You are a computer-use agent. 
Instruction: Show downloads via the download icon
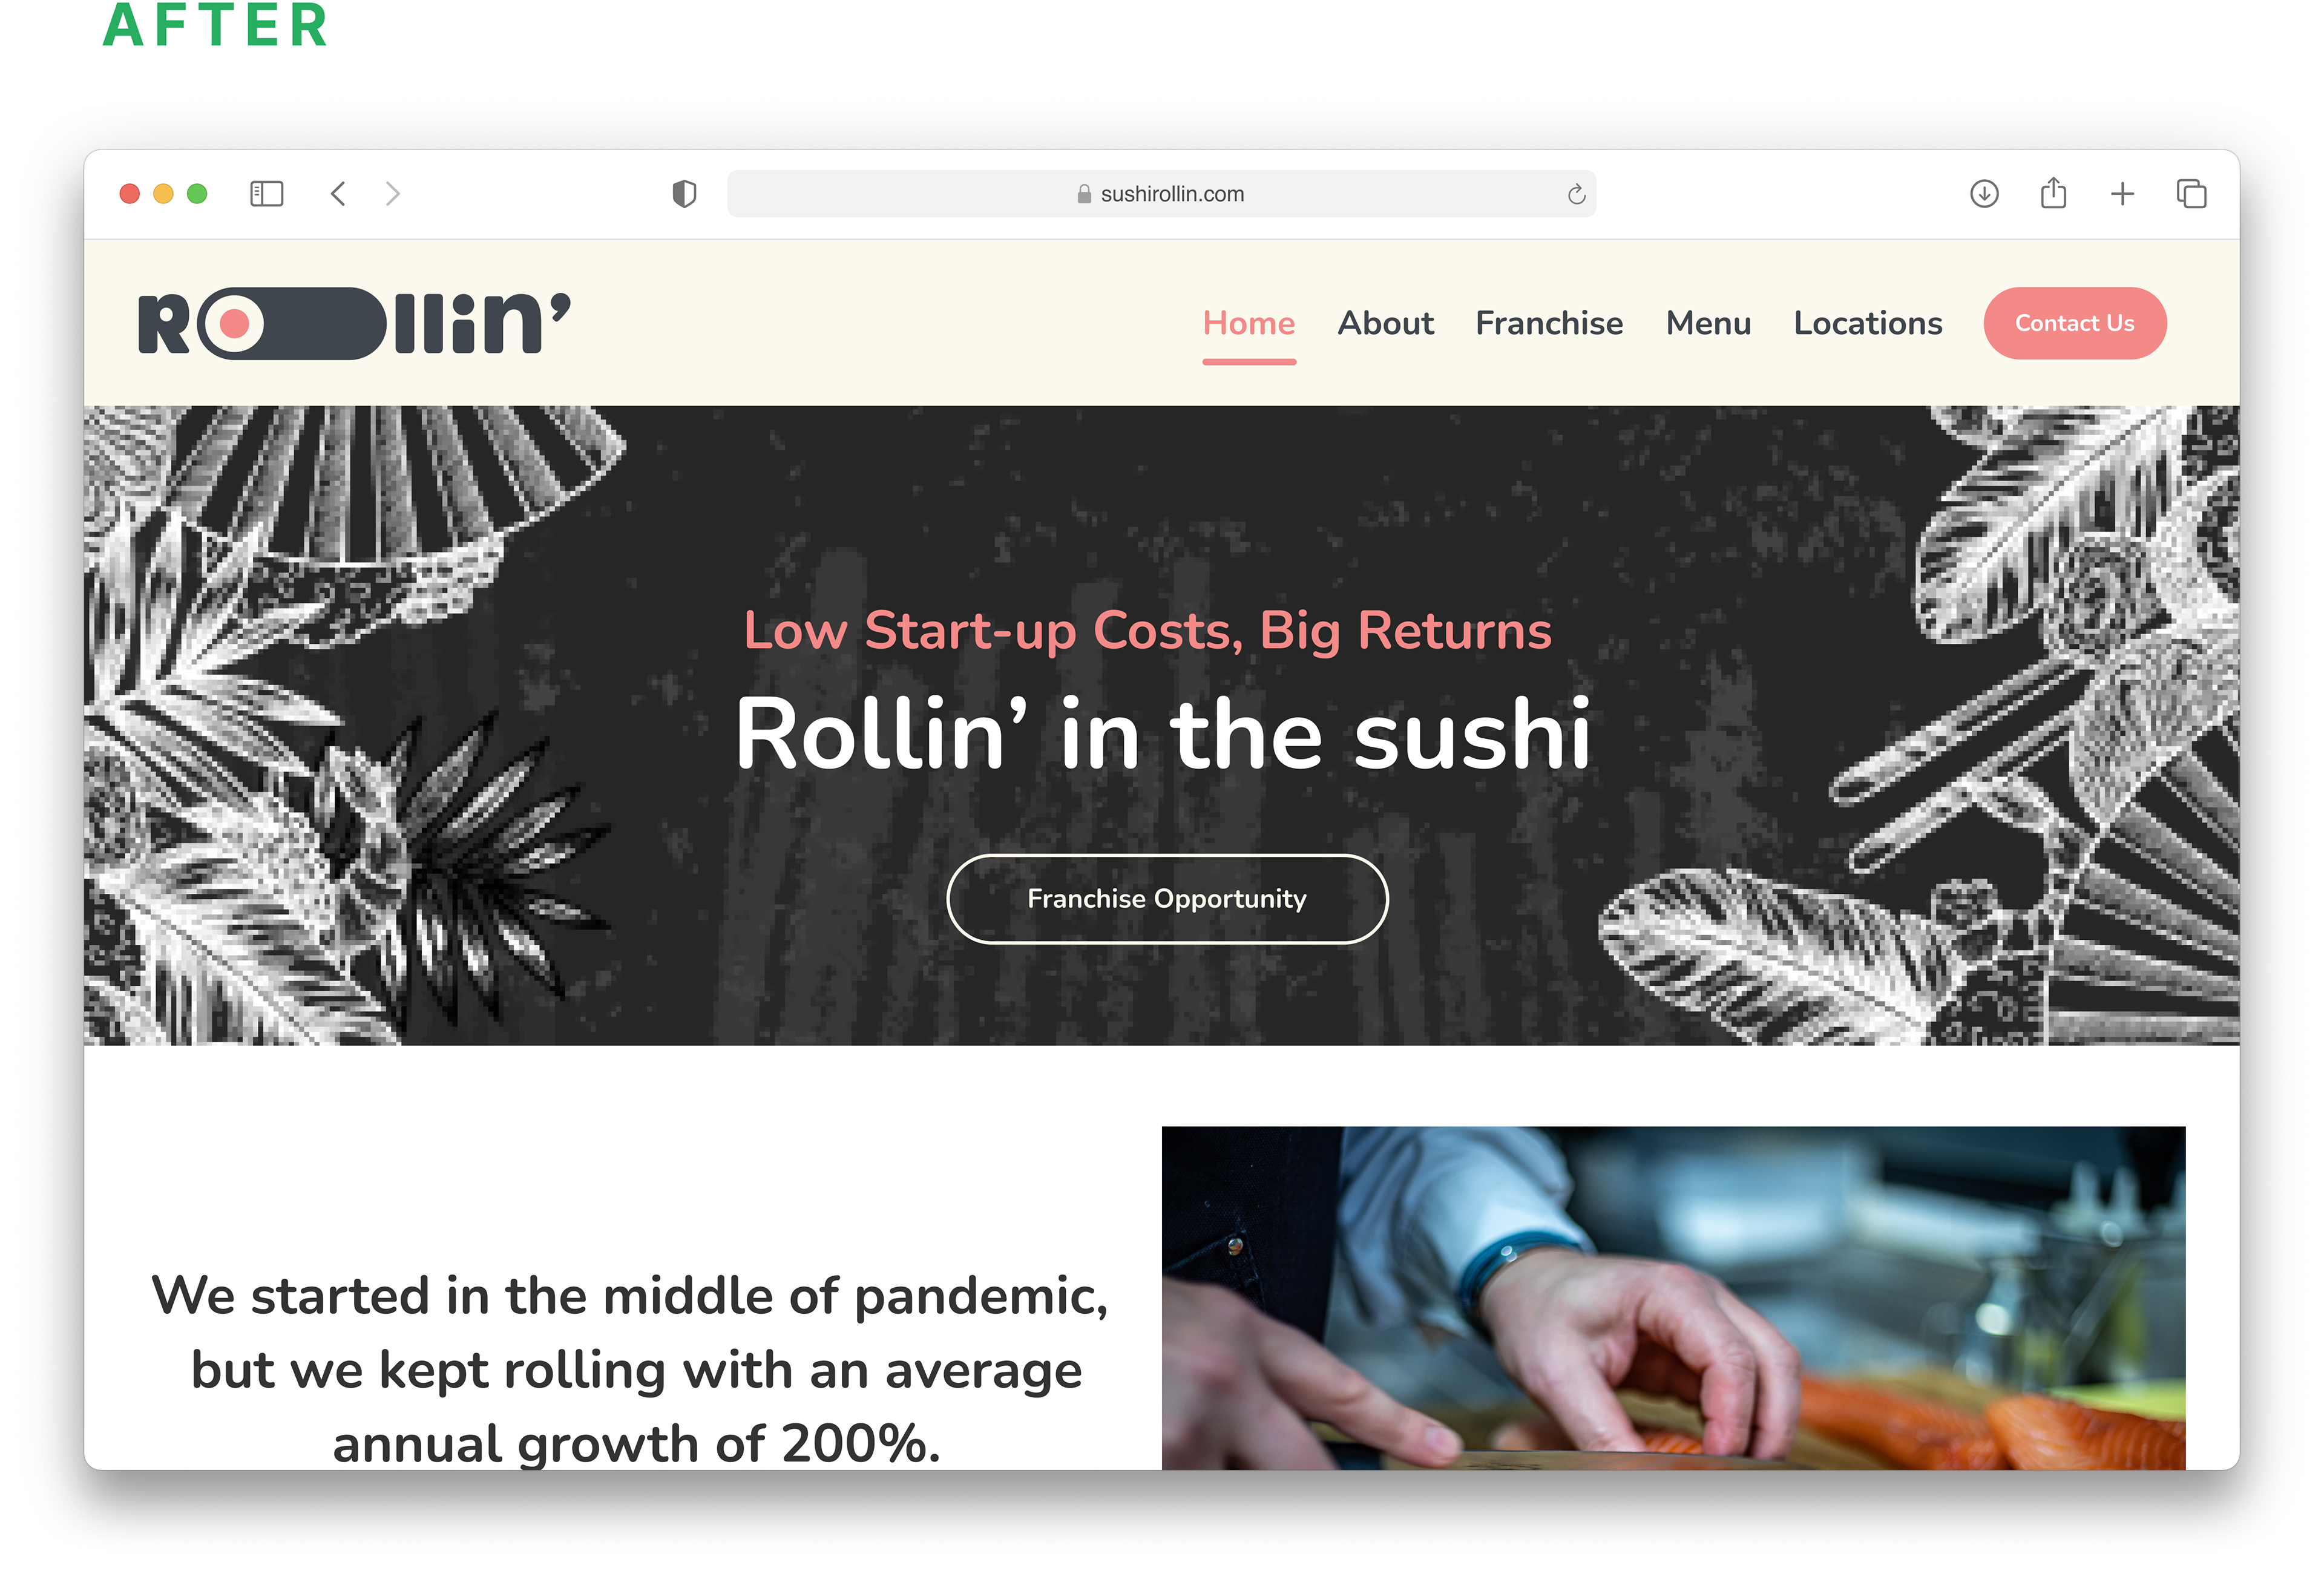[x=1984, y=194]
